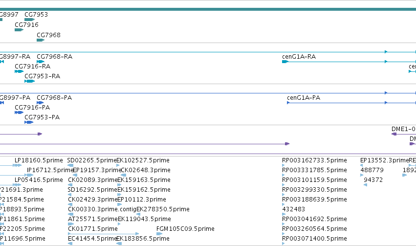Click EST EP19157.3prime
The height and width of the screenshot is (246, 416).
(x=97, y=170)
